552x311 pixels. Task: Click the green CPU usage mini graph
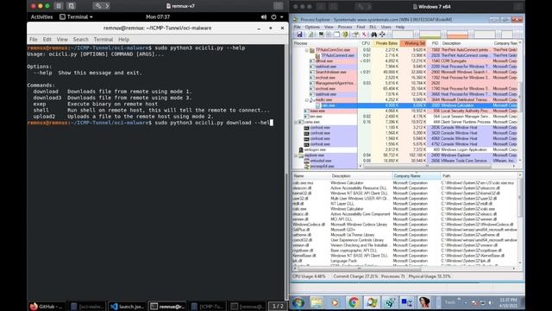tap(430, 35)
